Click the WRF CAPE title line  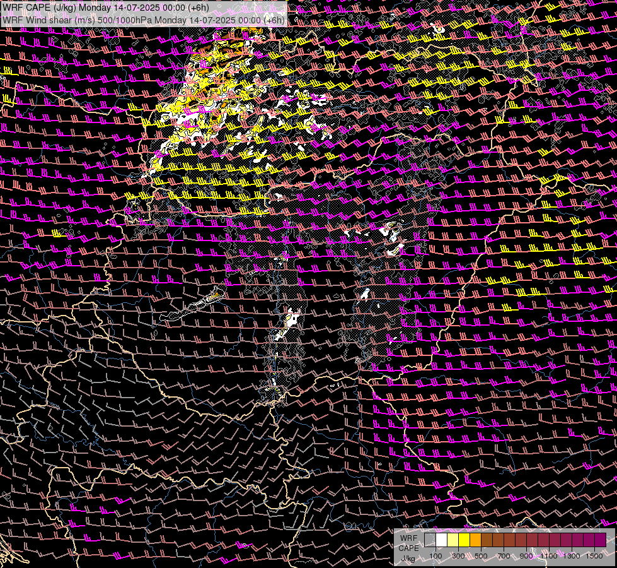pos(105,8)
